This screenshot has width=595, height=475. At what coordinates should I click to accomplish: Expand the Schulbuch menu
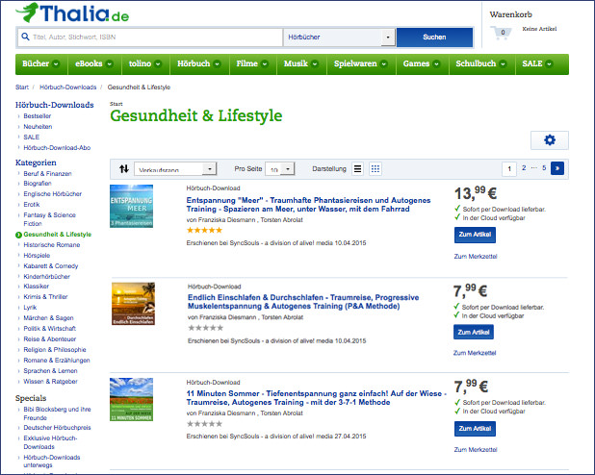(481, 63)
